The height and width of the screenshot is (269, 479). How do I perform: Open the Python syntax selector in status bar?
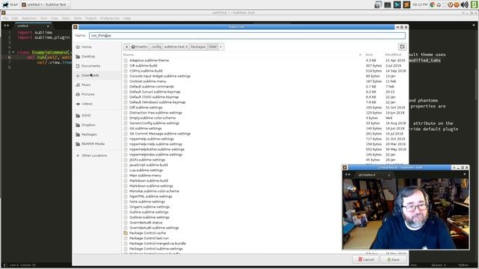(x=463, y=265)
